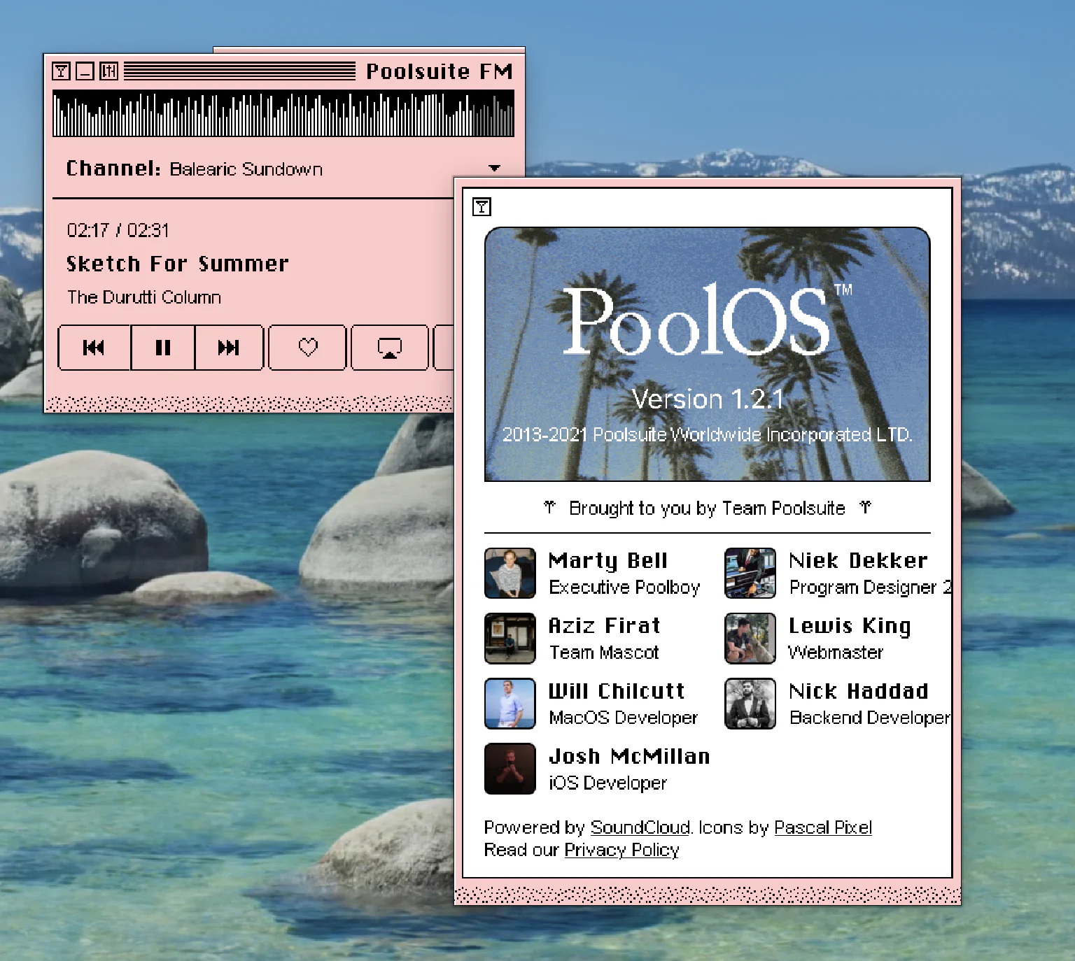Image resolution: width=1075 pixels, height=961 pixels.
Task: Pause the current song
Action: tap(163, 348)
